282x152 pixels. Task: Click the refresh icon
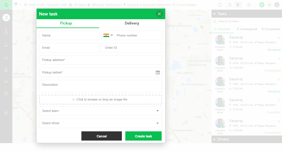tap(220, 5)
